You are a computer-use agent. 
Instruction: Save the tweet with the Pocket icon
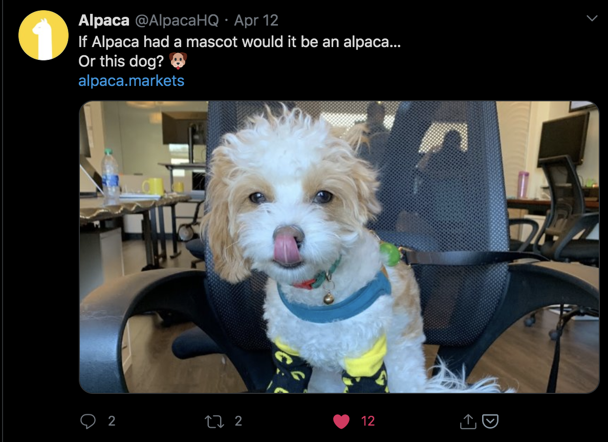tap(490, 422)
